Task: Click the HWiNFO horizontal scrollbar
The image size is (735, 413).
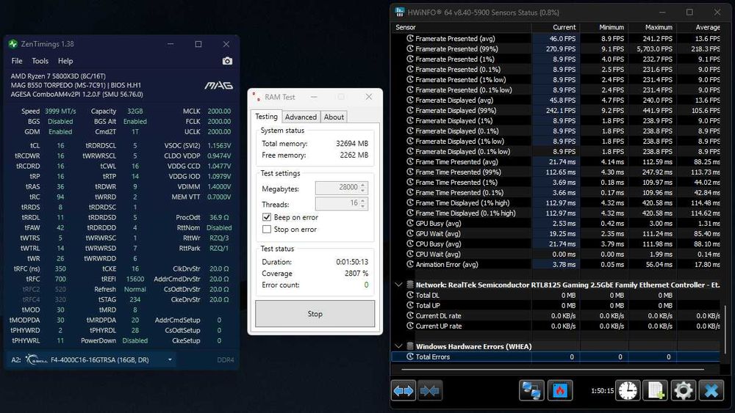Action: [553, 369]
